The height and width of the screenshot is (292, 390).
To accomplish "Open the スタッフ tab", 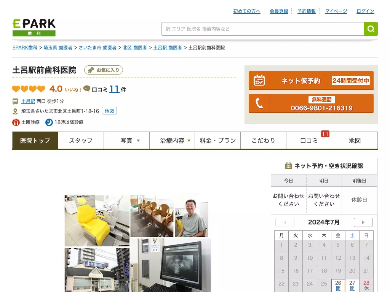I will (81, 141).
